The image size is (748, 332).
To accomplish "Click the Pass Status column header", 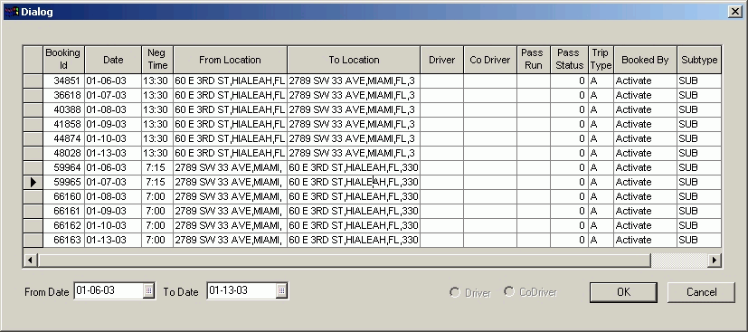I will point(569,60).
